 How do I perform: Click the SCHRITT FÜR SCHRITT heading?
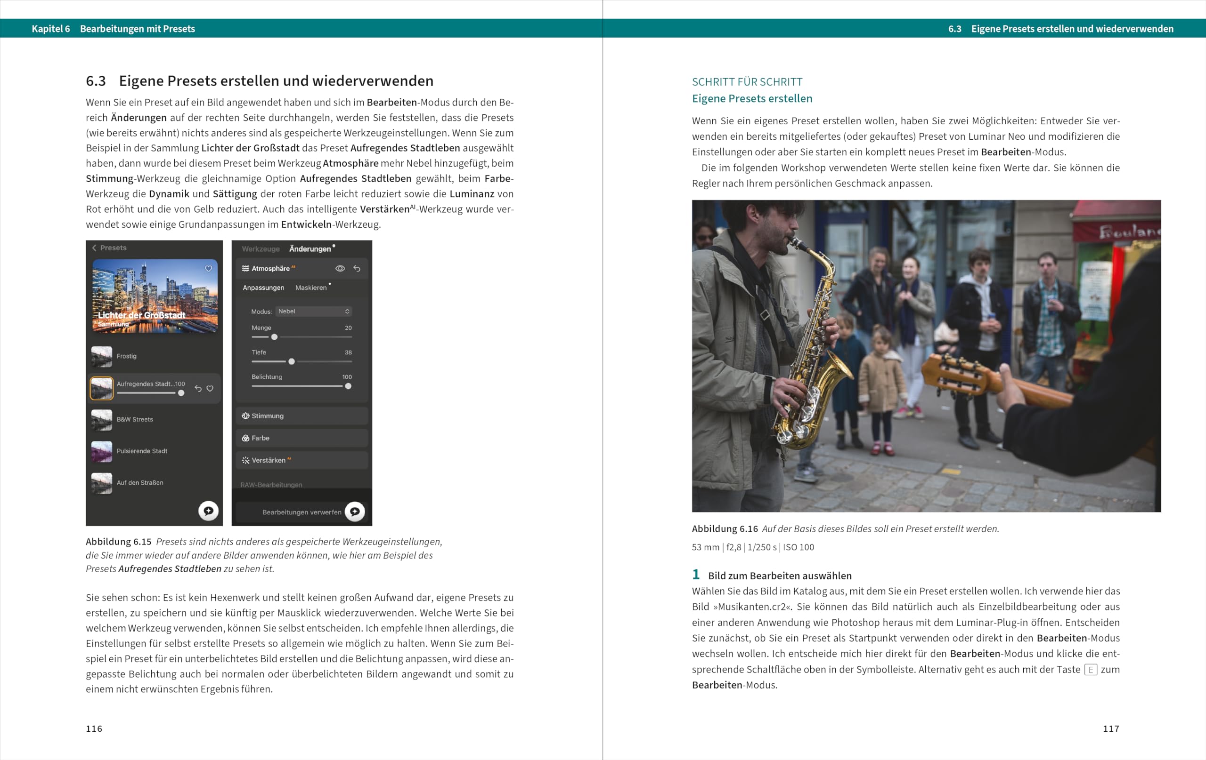[x=747, y=82]
